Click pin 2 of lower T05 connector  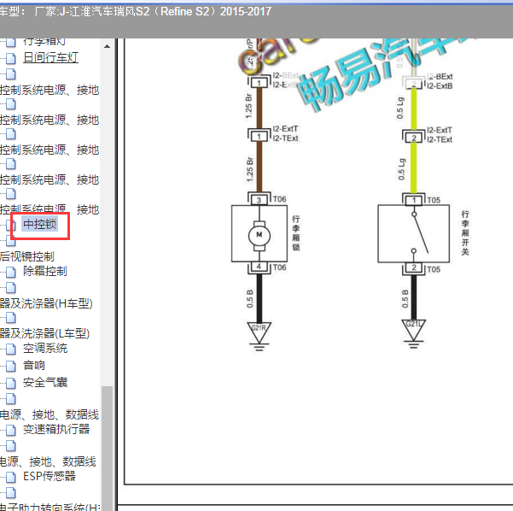413,267
